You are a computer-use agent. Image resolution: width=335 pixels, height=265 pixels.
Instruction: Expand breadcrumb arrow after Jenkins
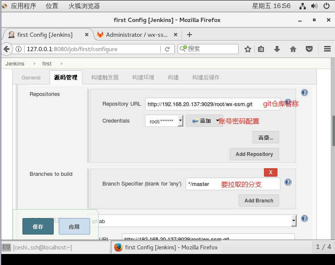coord(34,64)
